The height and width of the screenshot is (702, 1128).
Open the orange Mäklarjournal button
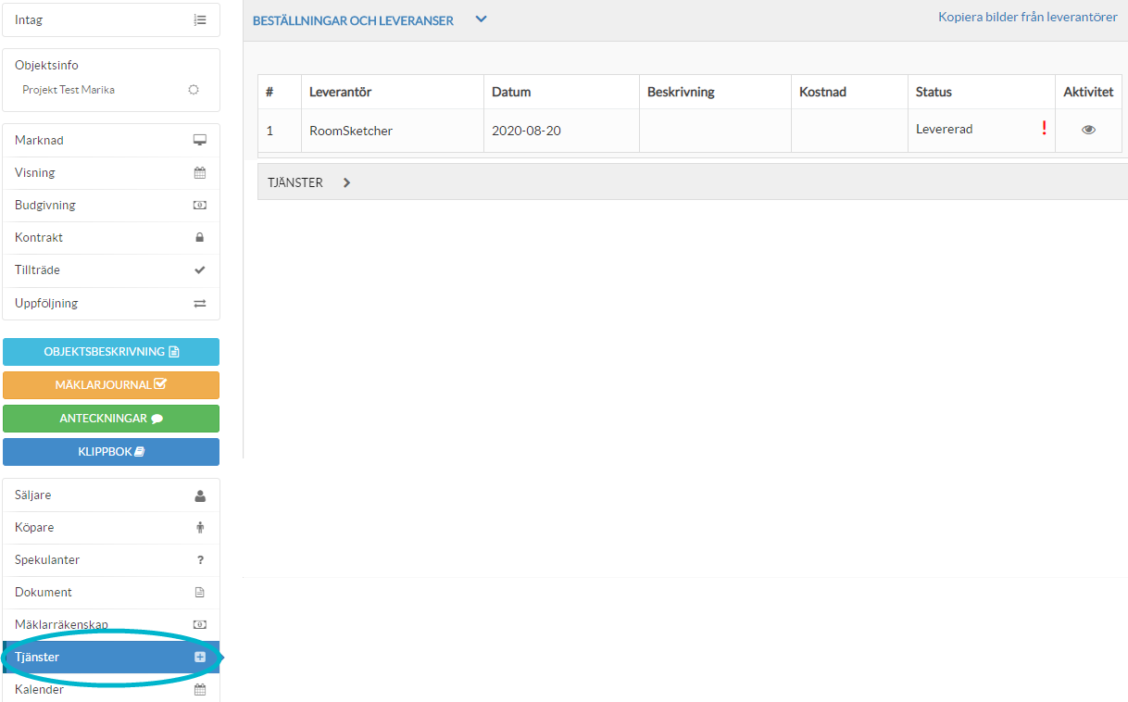pos(111,384)
